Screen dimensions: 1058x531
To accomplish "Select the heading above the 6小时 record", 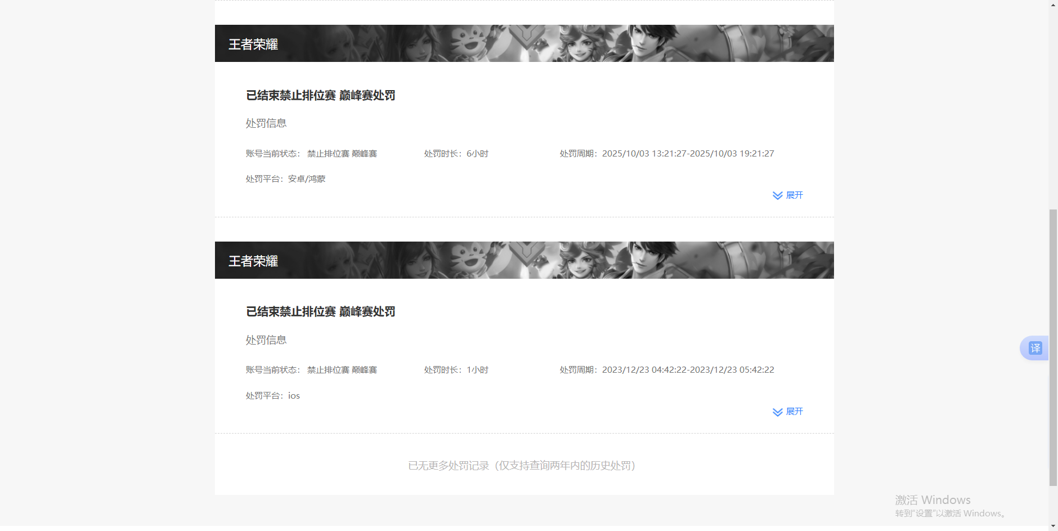I will click(x=320, y=96).
